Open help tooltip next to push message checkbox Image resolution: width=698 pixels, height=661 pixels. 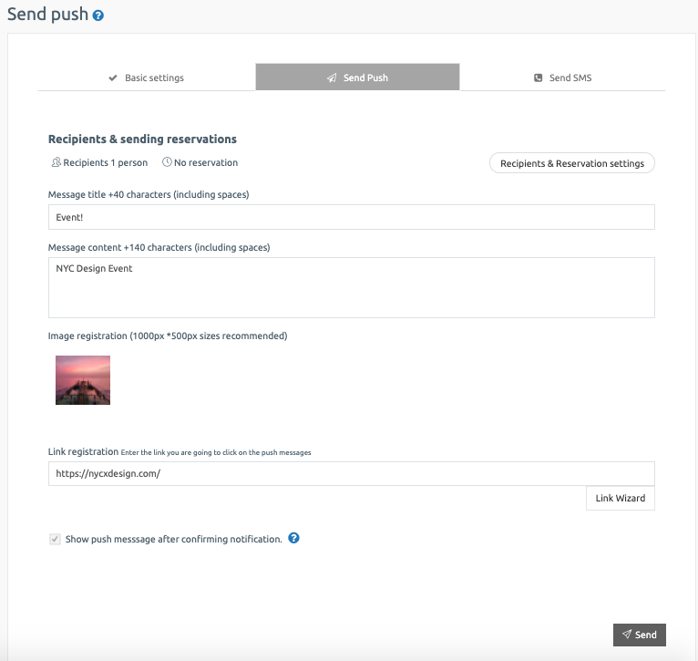(x=293, y=539)
